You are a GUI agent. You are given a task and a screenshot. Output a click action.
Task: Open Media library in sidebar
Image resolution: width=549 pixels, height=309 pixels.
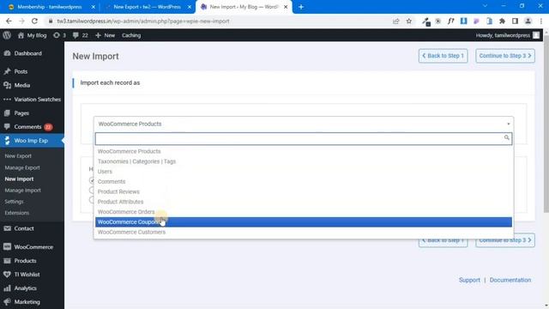22,85
